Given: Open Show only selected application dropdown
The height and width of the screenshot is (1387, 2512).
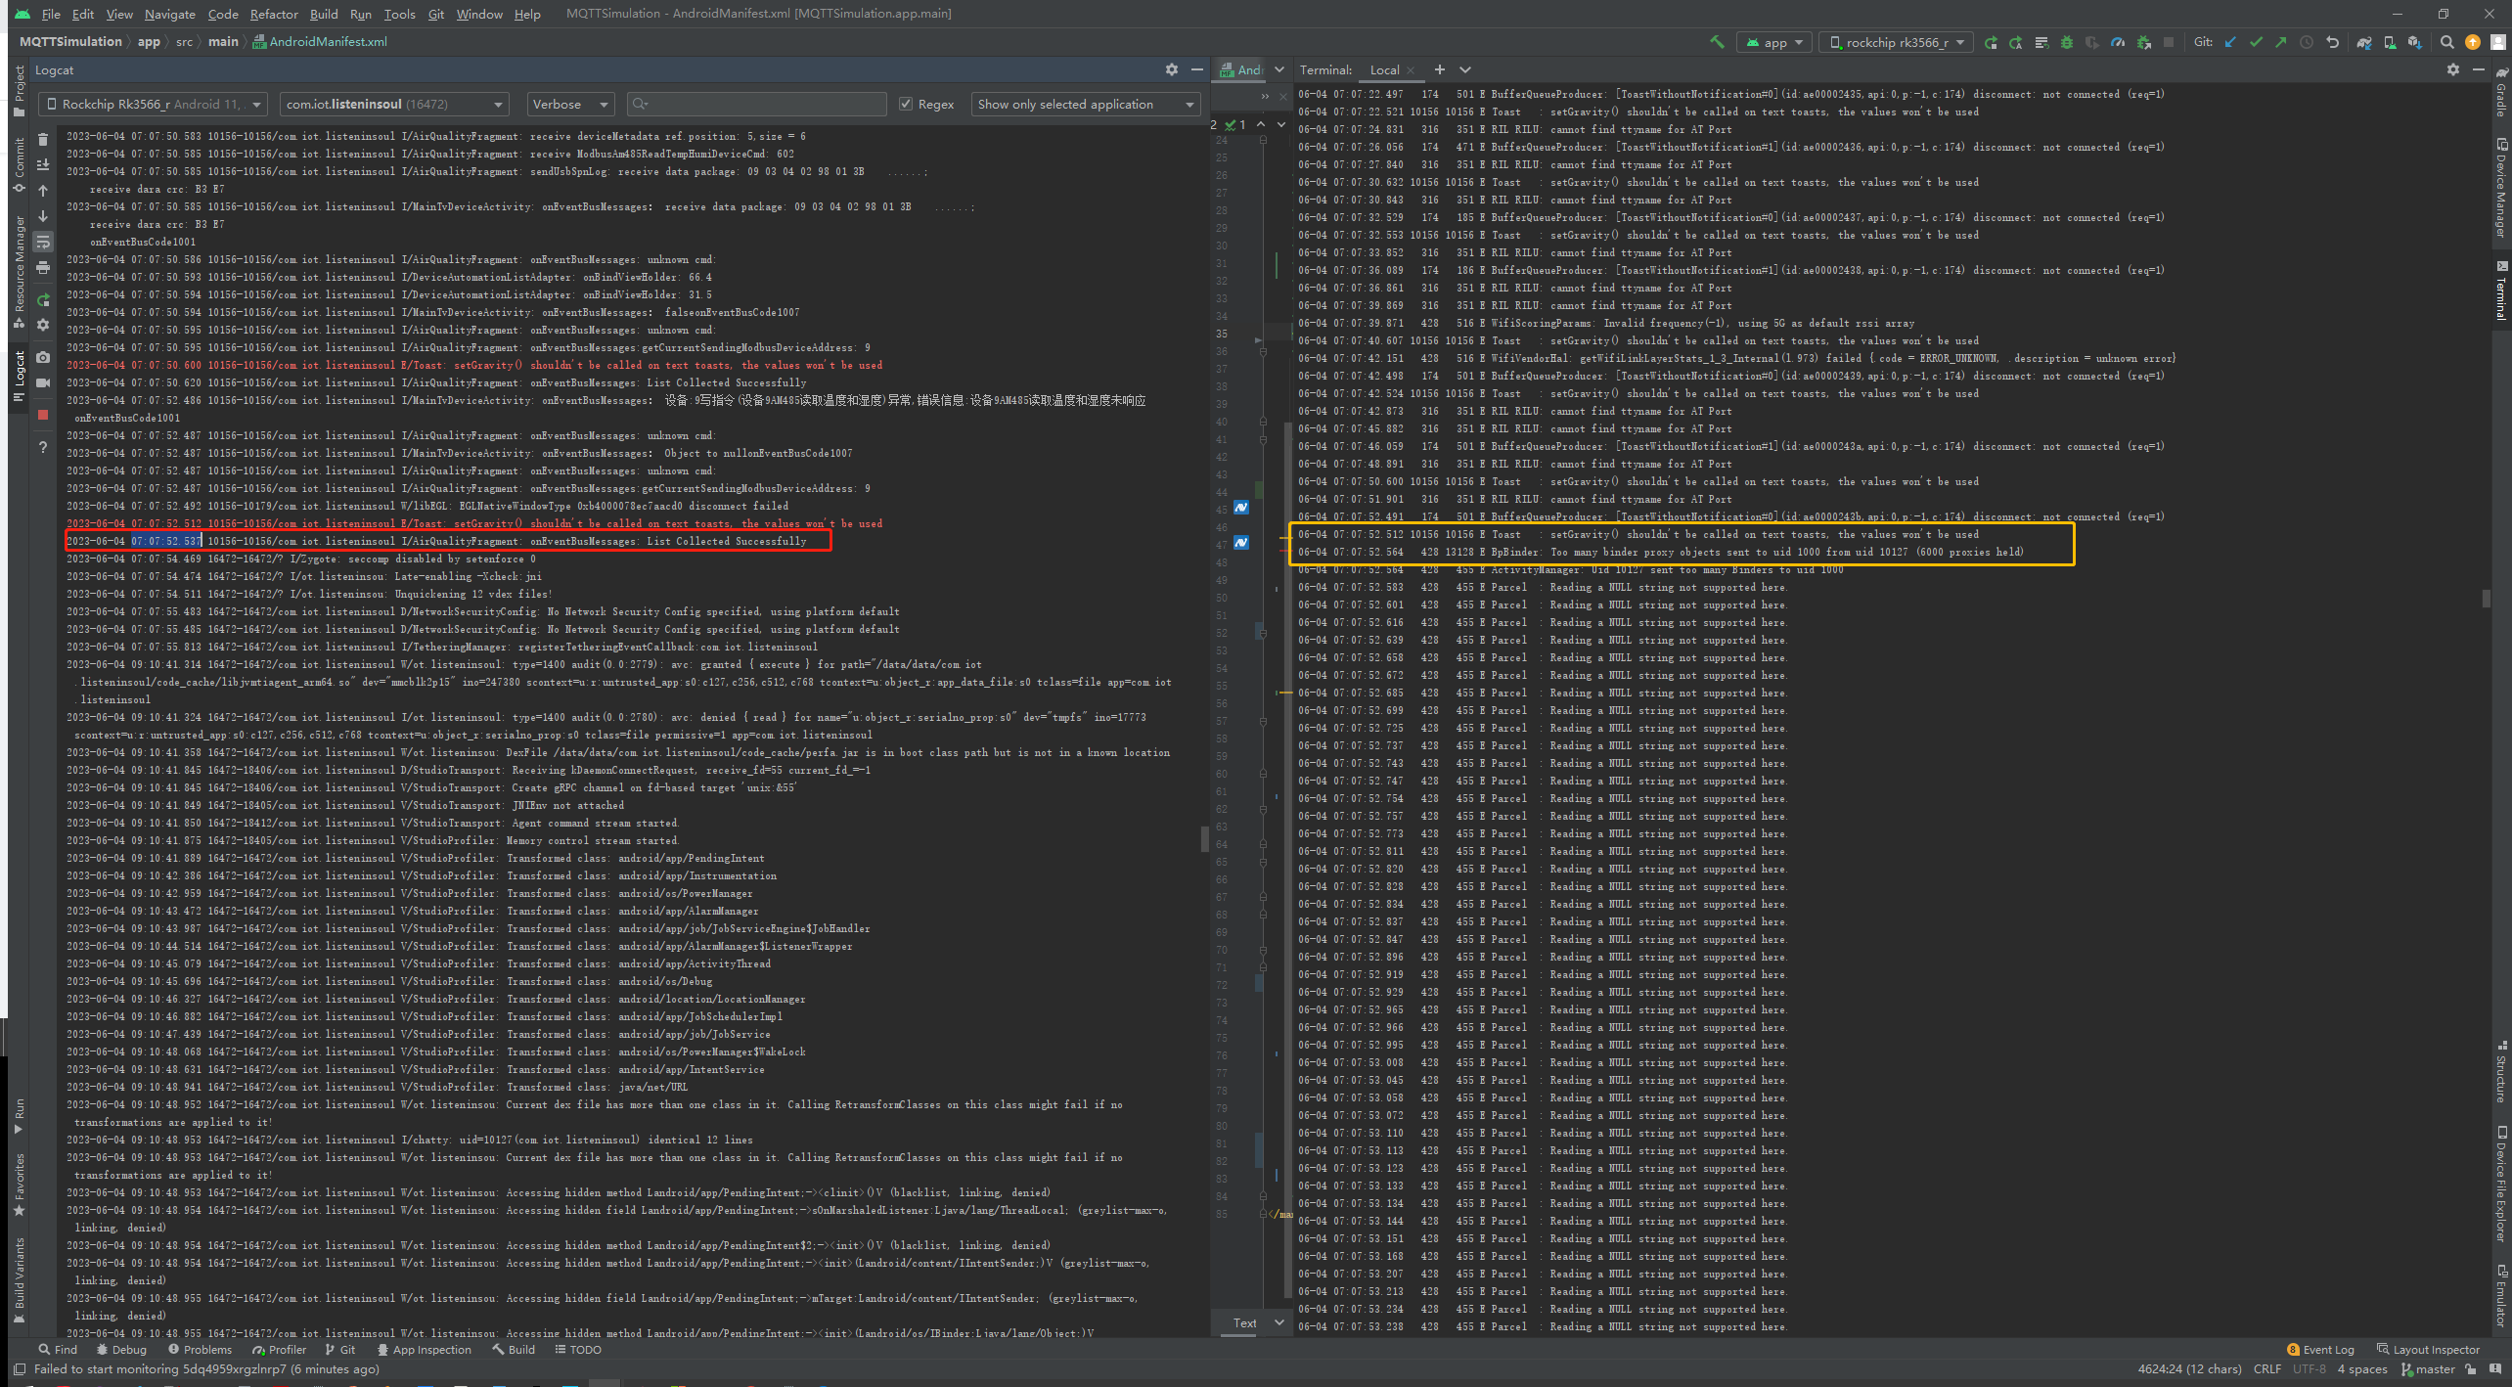Looking at the screenshot, I should [1086, 104].
